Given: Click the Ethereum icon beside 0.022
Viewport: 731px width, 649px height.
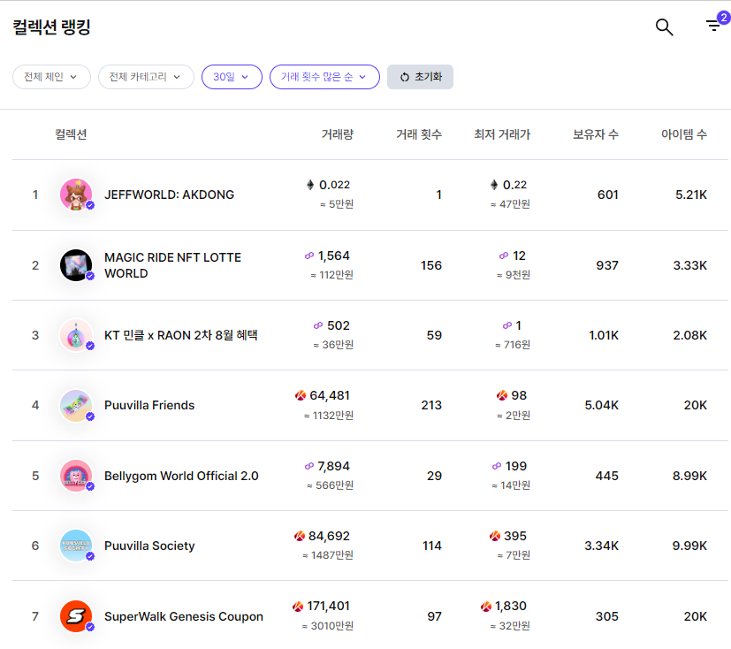Looking at the screenshot, I should (310, 185).
